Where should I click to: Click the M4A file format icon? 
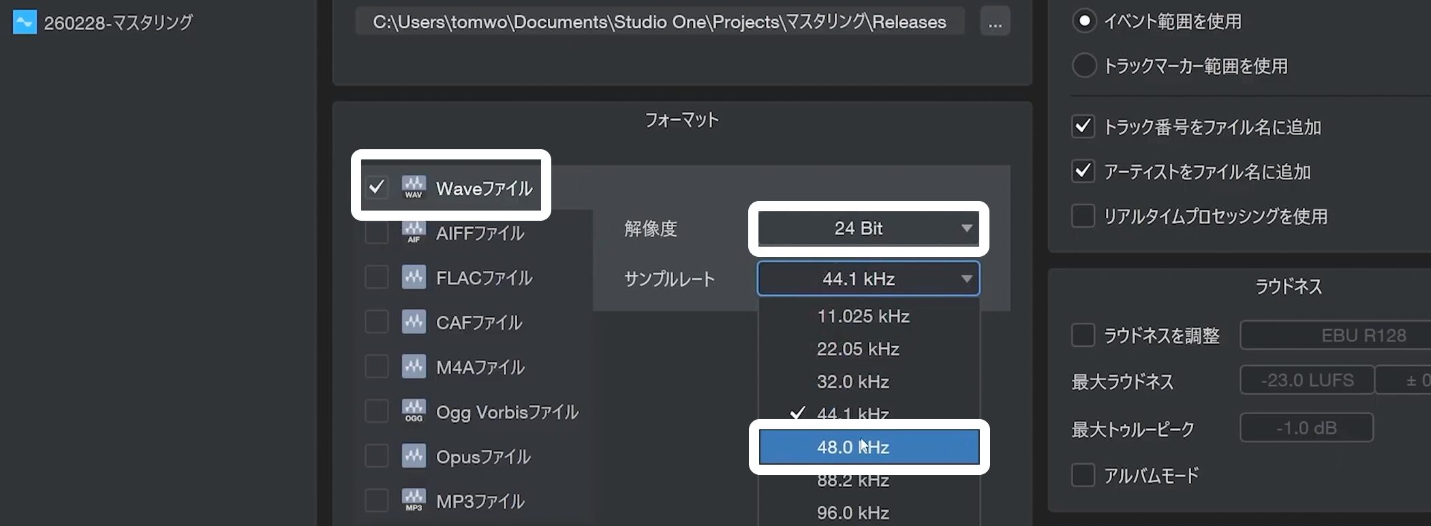click(414, 367)
